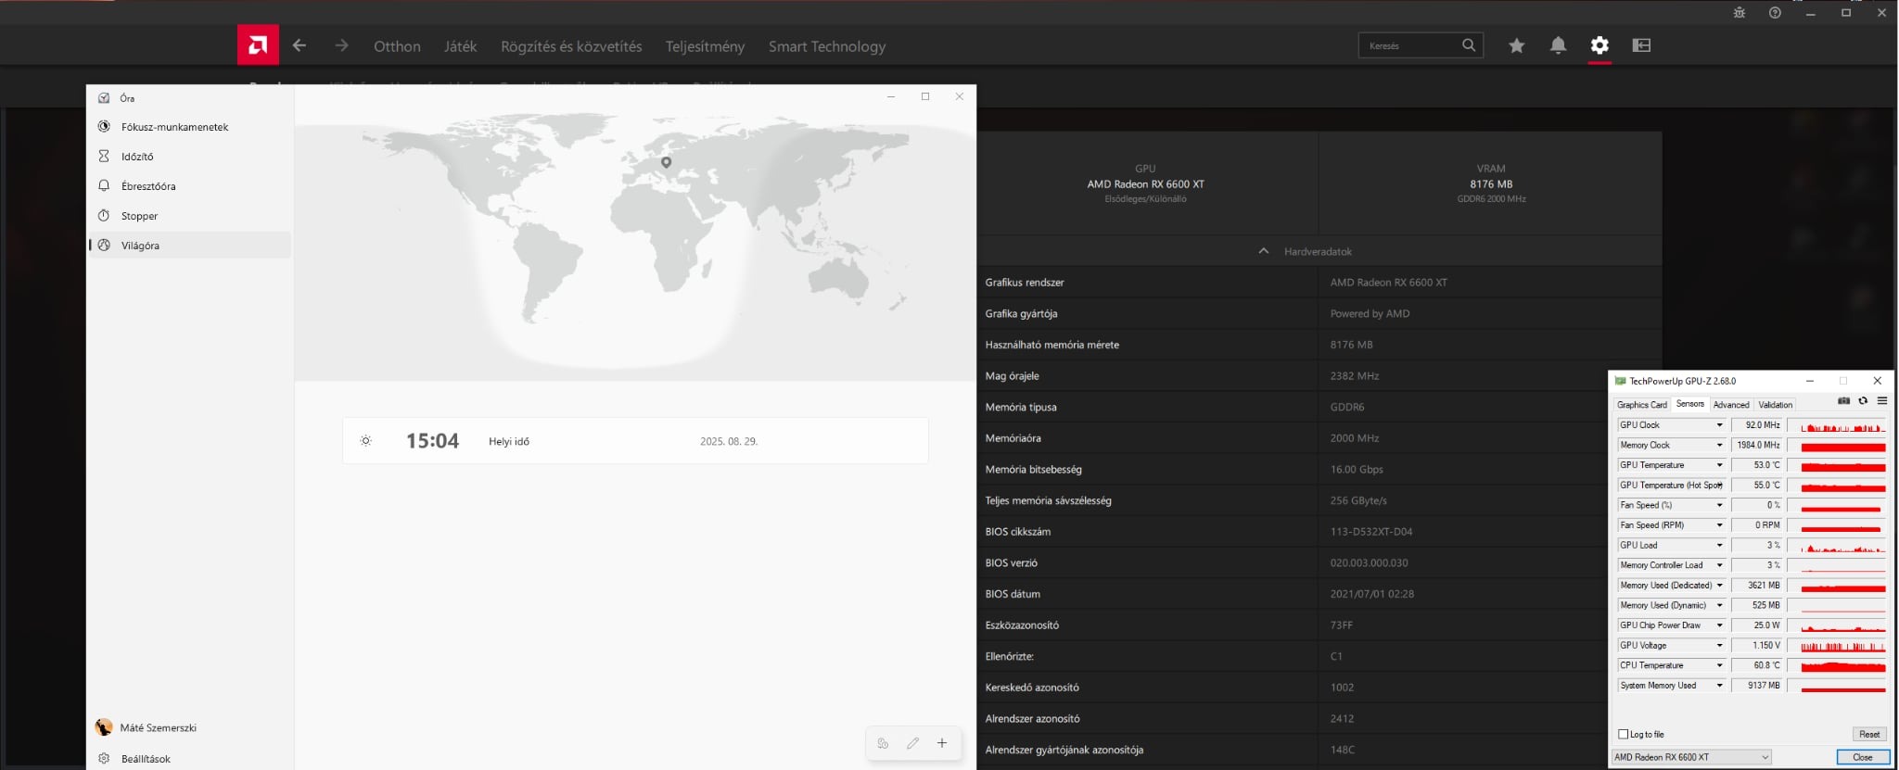Open notifications with the bell icon
This screenshot has width=1899, height=770.
1558,45
